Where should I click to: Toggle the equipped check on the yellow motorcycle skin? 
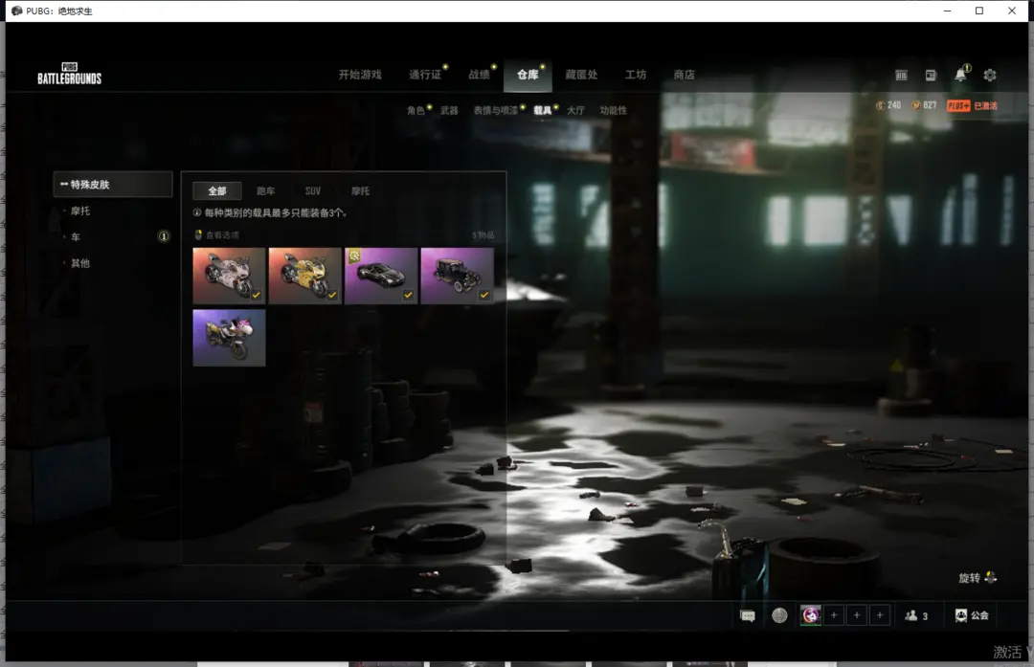pyautogui.click(x=331, y=295)
